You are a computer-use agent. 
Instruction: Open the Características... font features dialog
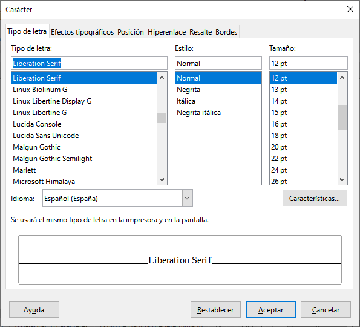315,198
